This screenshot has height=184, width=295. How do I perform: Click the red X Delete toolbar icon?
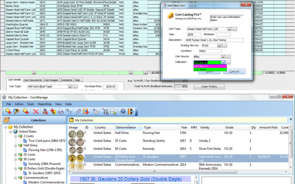click(x=35, y=112)
